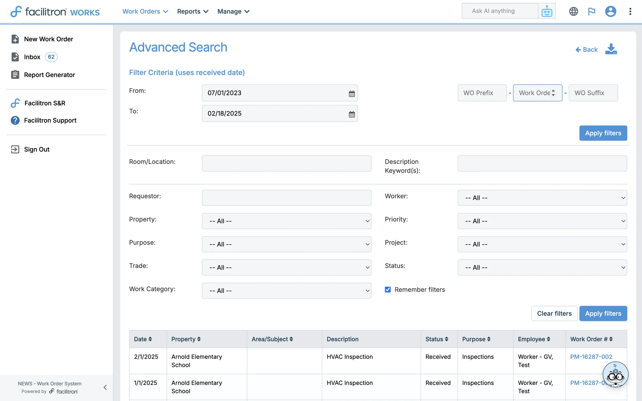The width and height of the screenshot is (642, 401).
Task: Click the download export icon
Action: 611,49
